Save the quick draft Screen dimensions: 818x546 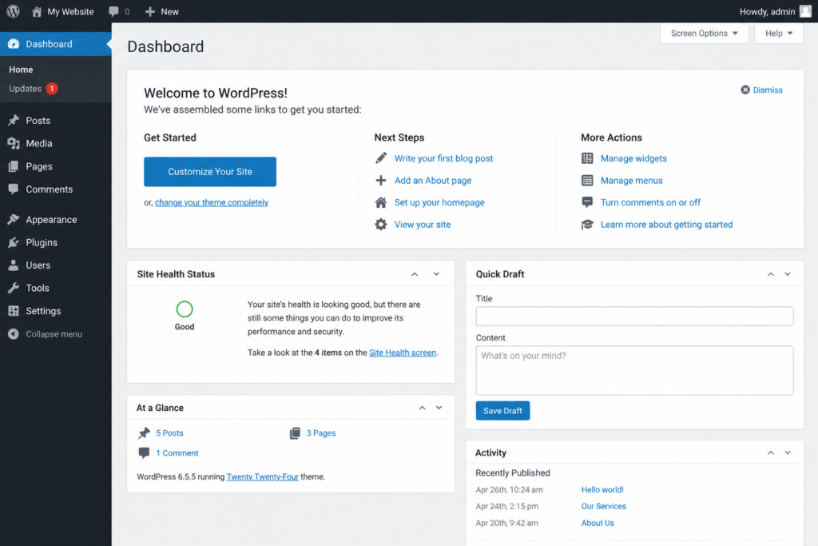(x=503, y=411)
